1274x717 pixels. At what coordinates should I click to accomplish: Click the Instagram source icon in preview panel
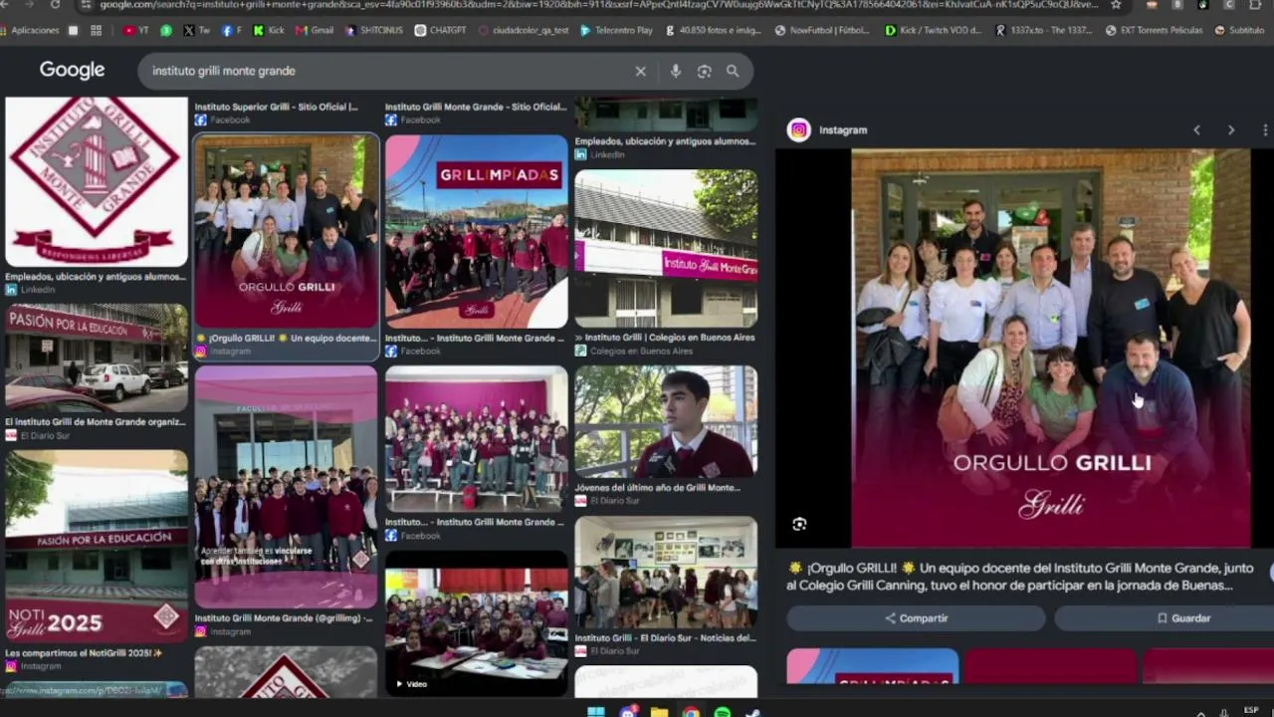pos(798,129)
